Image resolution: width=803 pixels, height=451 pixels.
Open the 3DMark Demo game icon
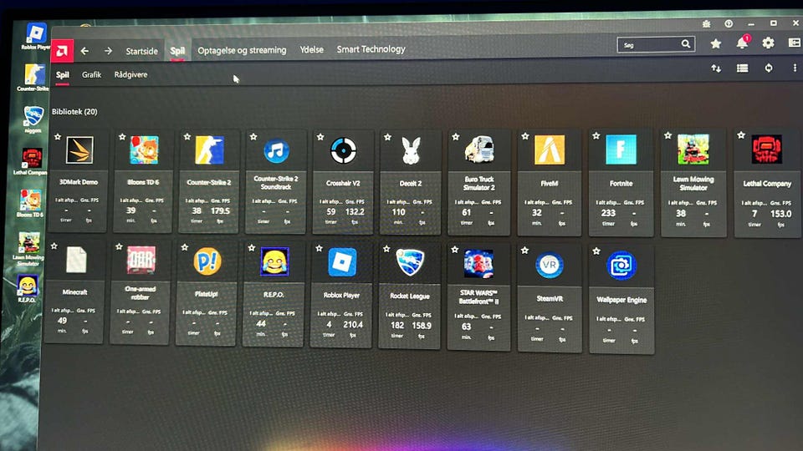(80, 149)
